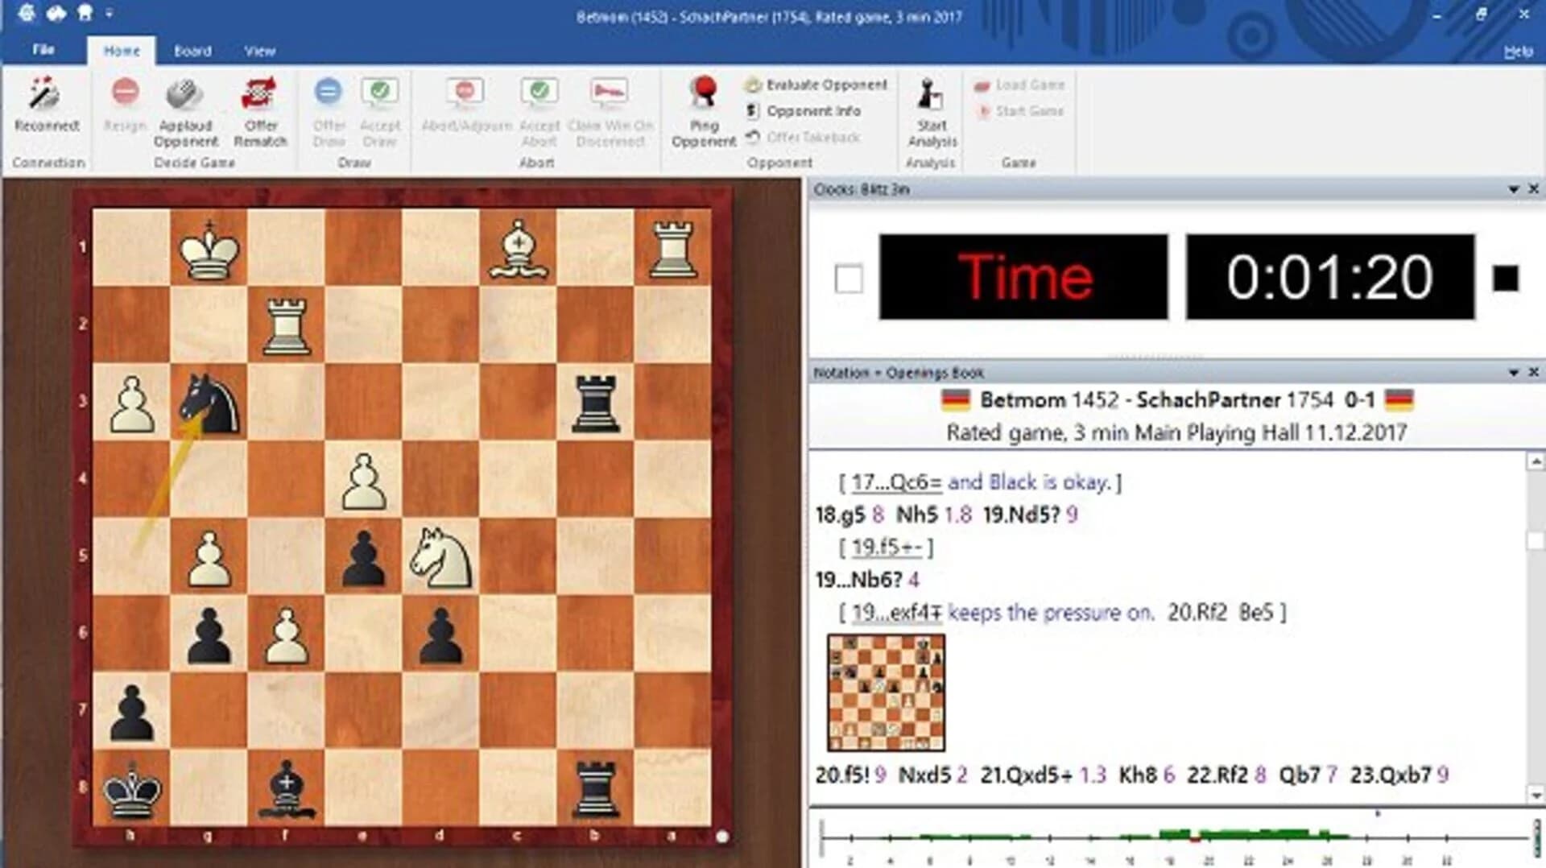Open the View ribbon tab

coord(259,50)
